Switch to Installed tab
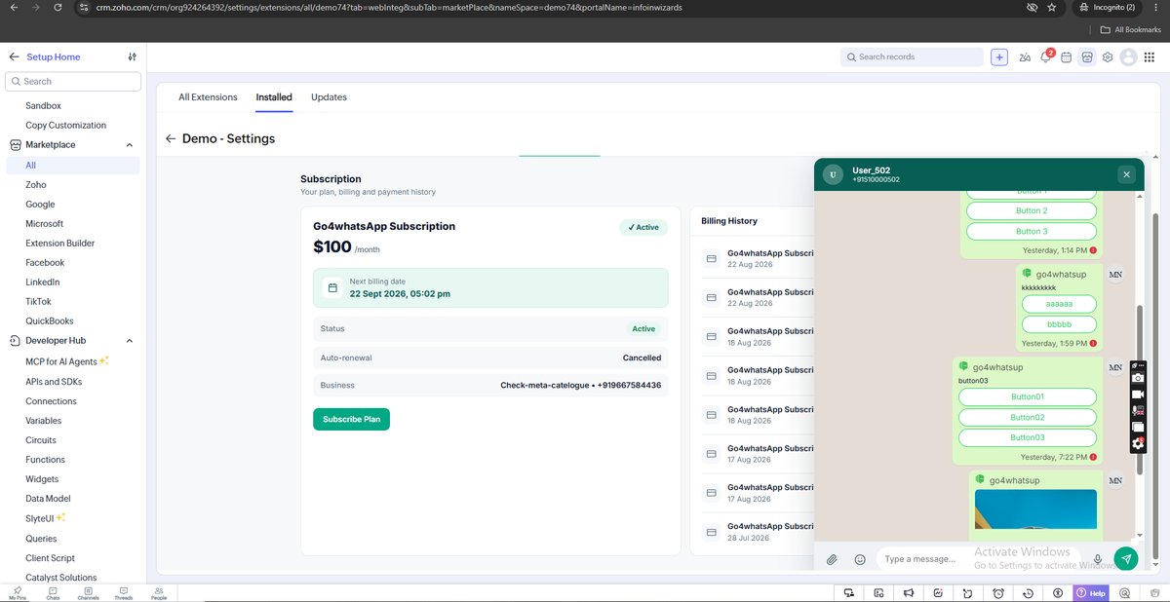Screen dimensions: 1170x602 pos(274,97)
